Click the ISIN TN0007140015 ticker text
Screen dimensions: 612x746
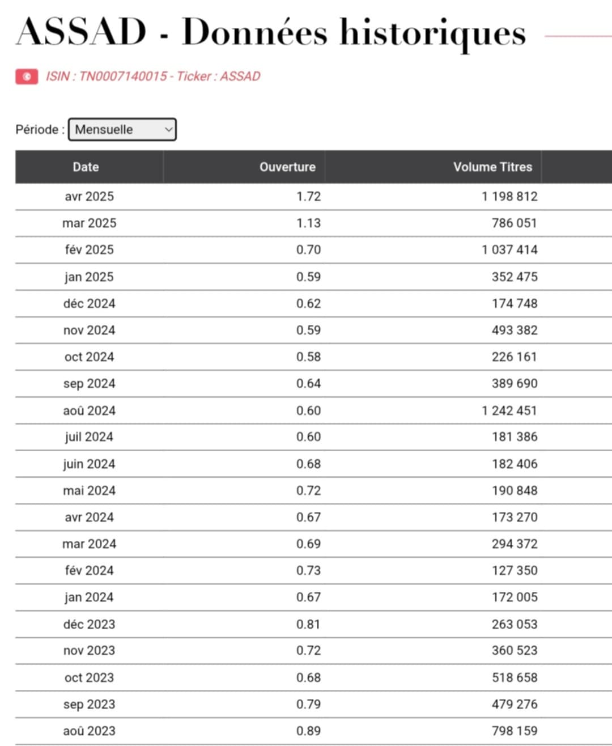coord(153,77)
